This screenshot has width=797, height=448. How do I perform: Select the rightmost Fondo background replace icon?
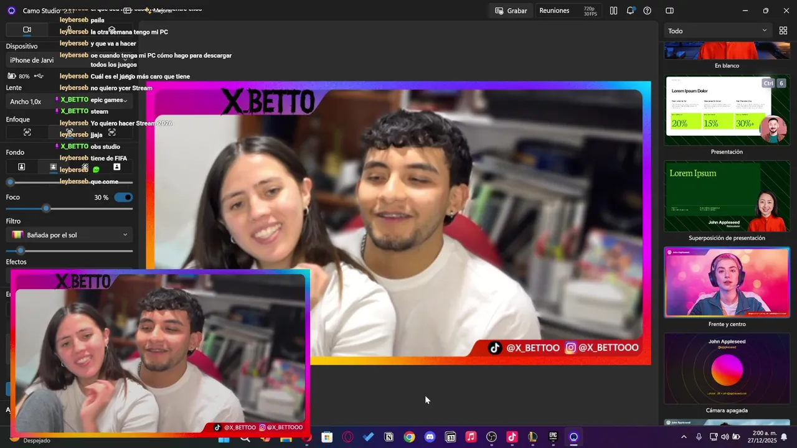116,167
